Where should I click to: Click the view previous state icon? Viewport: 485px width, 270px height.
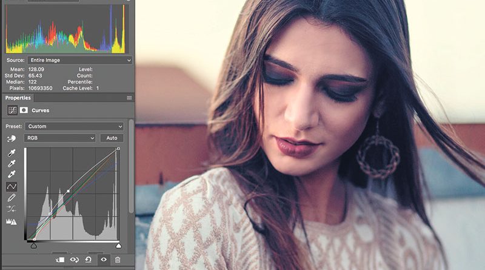point(75,260)
